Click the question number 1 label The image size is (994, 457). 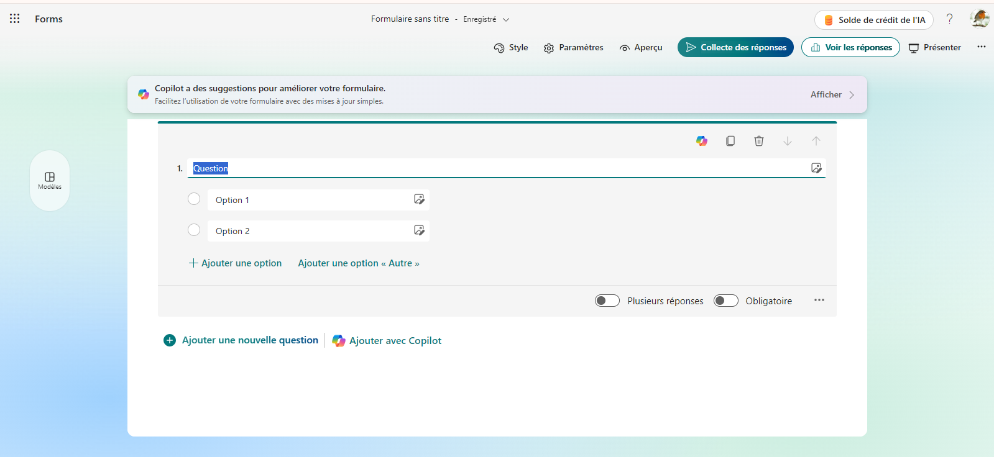click(180, 168)
